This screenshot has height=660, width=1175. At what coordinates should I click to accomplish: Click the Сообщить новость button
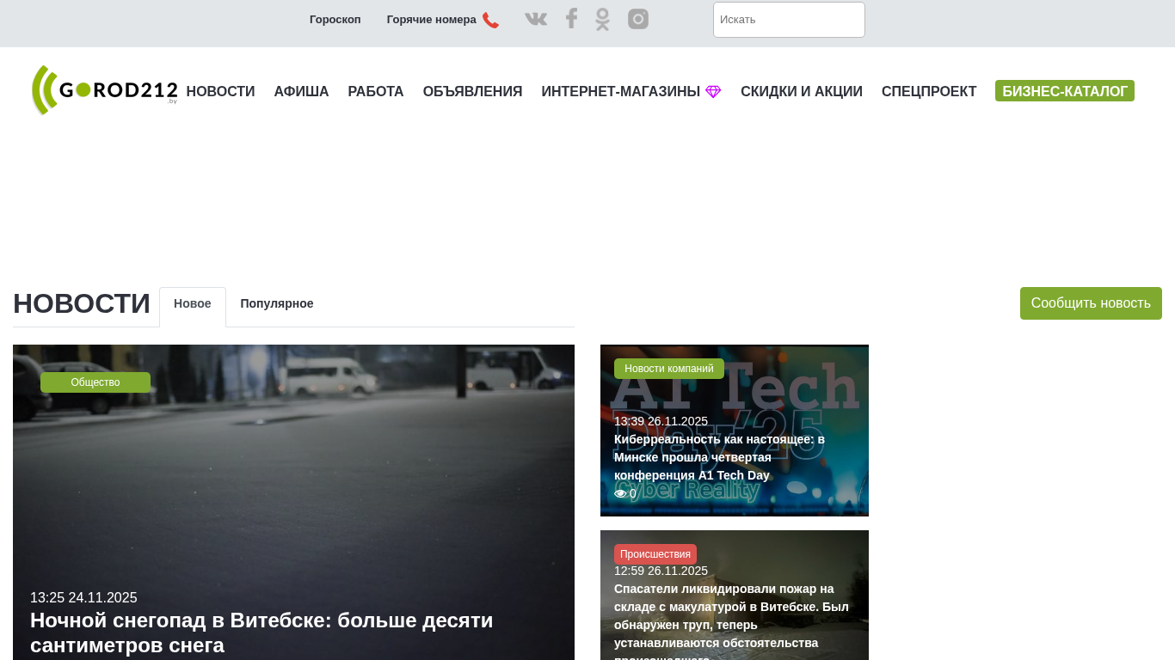click(1091, 303)
